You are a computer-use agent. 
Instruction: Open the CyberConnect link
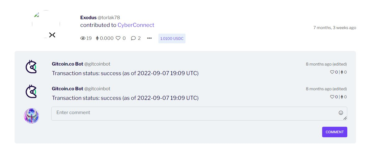(136, 25)
